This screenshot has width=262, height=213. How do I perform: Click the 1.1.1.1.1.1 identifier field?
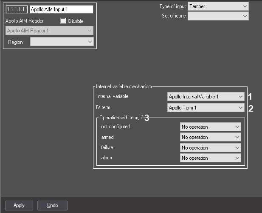pos(17,9)
